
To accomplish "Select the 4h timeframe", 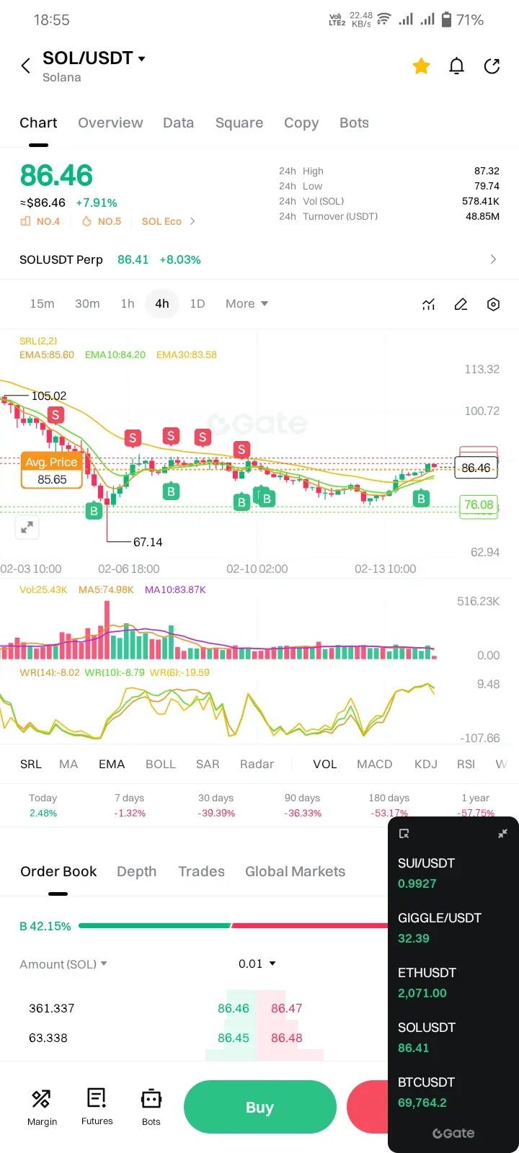I will tap(162, 304).
